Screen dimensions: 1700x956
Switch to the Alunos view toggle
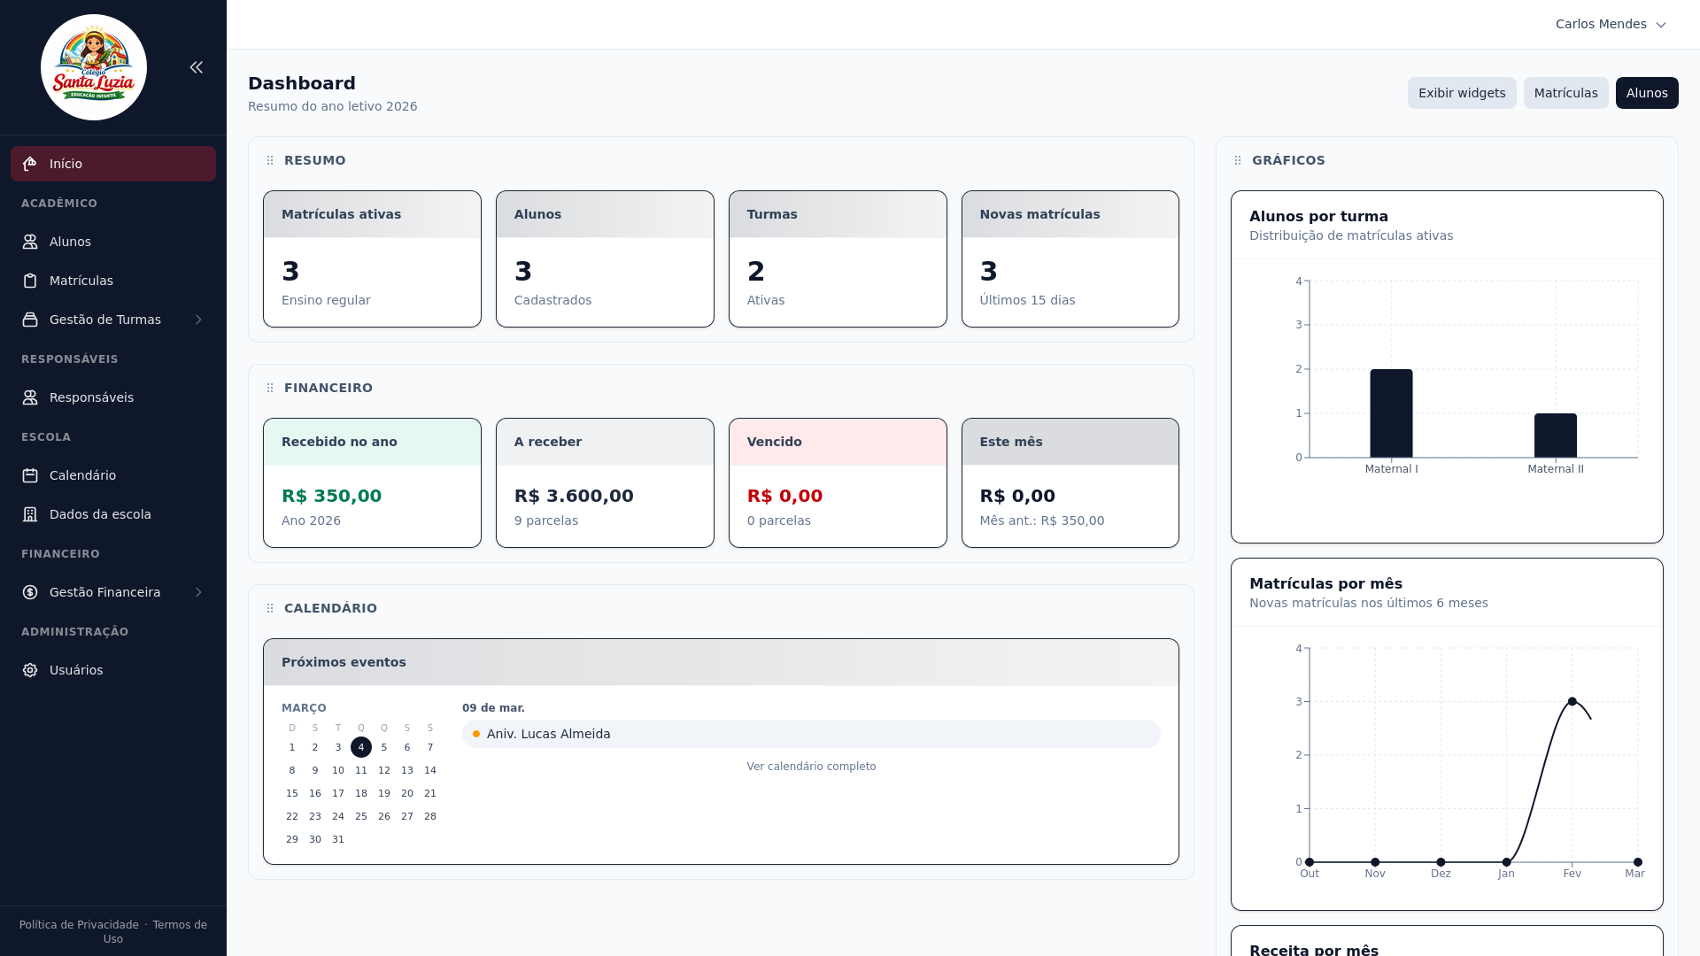1646,93
